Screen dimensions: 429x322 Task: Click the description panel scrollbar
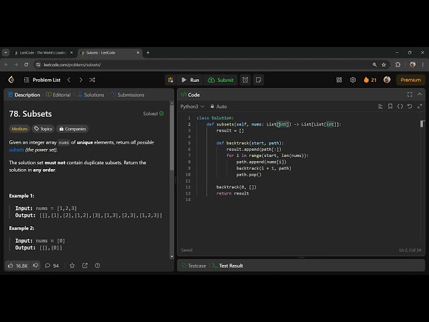[172, 138]
